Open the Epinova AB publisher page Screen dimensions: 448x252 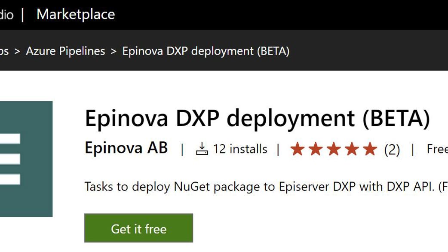[126, 148]
